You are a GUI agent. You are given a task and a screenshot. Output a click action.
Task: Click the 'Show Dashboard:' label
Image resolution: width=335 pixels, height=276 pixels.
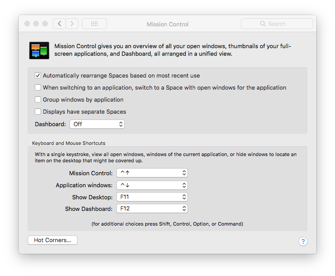(x=89, y=209)
